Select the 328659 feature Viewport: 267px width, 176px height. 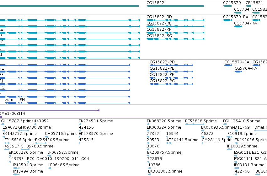148,162
